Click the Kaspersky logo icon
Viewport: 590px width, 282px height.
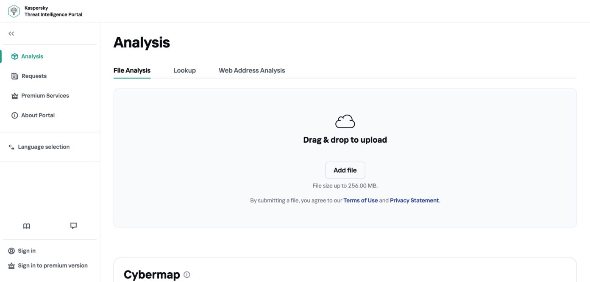14,11
